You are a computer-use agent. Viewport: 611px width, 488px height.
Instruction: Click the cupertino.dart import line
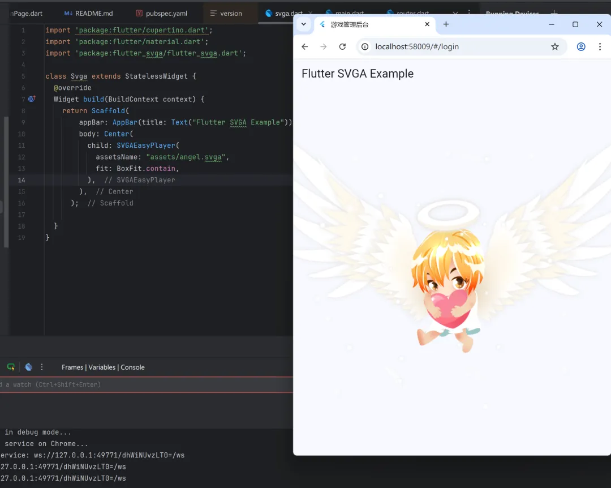point(129,30)
